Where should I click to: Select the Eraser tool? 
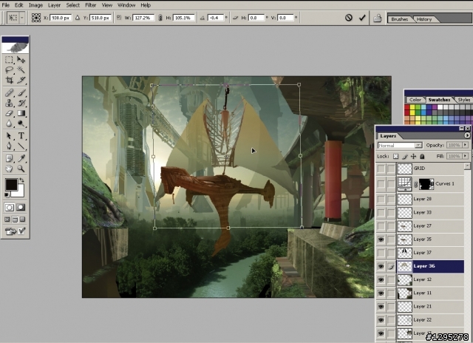pyautogui.click(x=9, y=113)
